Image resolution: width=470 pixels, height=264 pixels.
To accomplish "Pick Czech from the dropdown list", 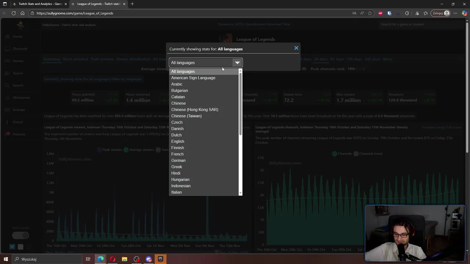I will click(x=204, y=122).
